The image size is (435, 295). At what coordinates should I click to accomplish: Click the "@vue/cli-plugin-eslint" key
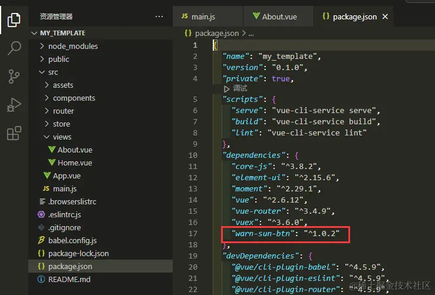click(x=286, y=278)
